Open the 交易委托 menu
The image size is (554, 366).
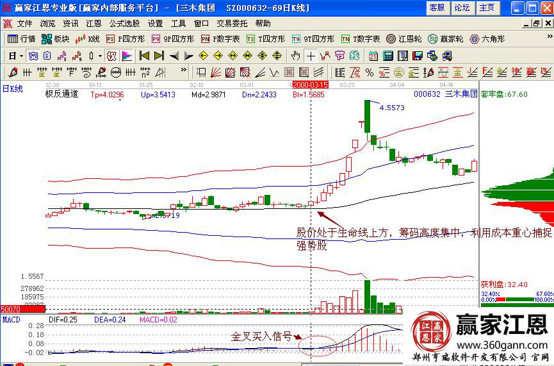pyautogui.click(x=232, y=23)
